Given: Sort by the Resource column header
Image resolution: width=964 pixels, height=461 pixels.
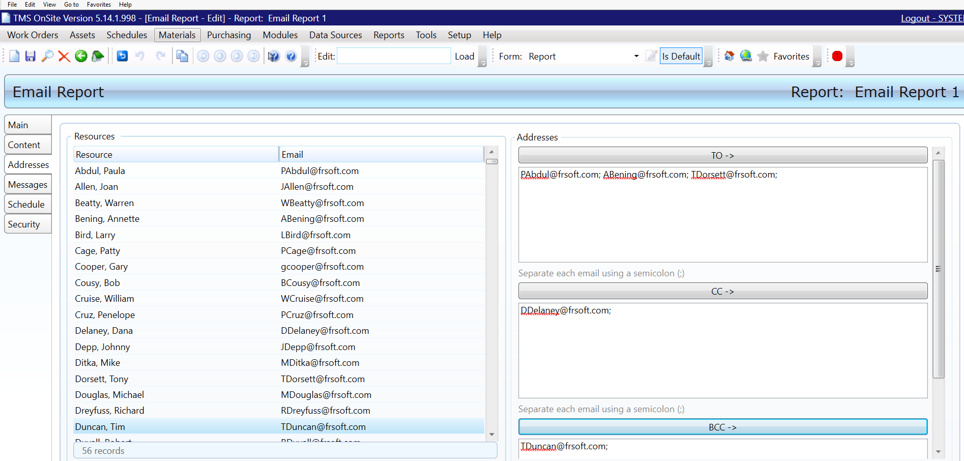Looking at the screenshot, I should tap(176, 154).
